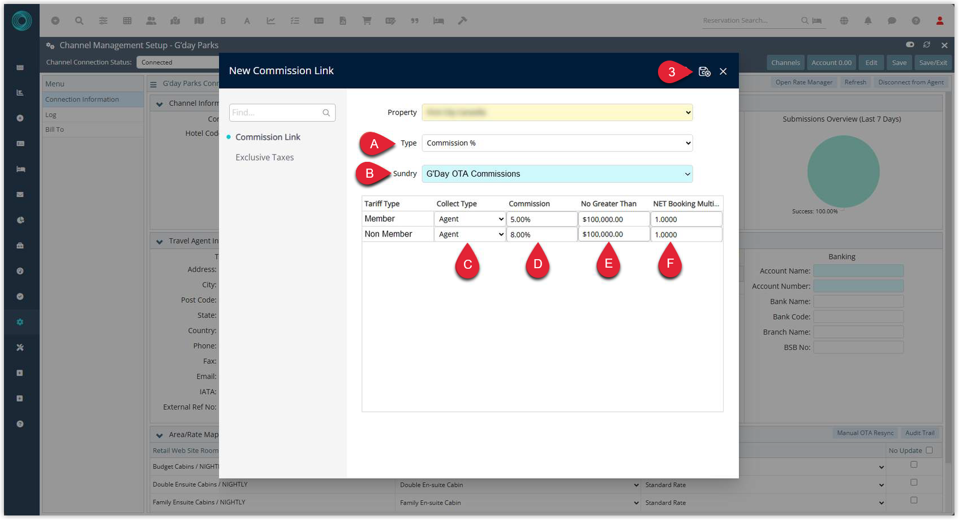
Task: Click the hamburger menu beside G'day Parks Connection
Action: pyautogui.click(x=153, y=84)
